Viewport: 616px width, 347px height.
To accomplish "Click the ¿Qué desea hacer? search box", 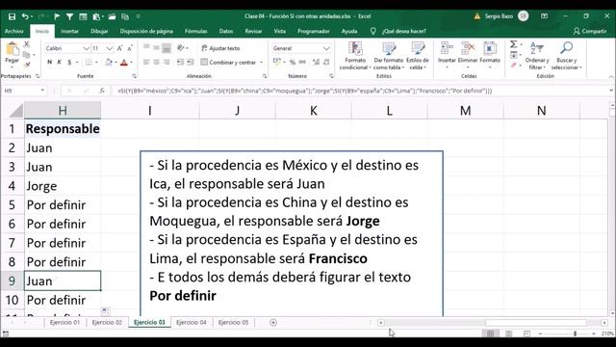I will coord(404,31).
